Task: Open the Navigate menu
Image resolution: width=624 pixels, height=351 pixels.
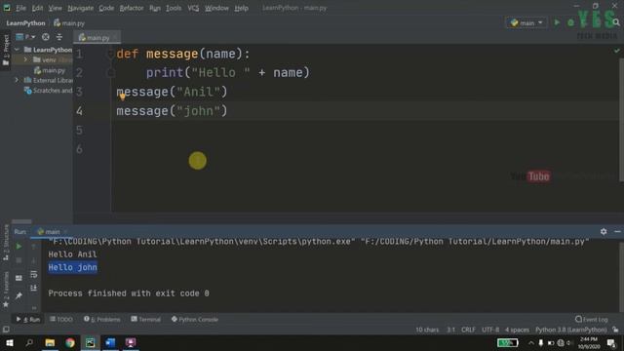Action: tap(80, 8)
